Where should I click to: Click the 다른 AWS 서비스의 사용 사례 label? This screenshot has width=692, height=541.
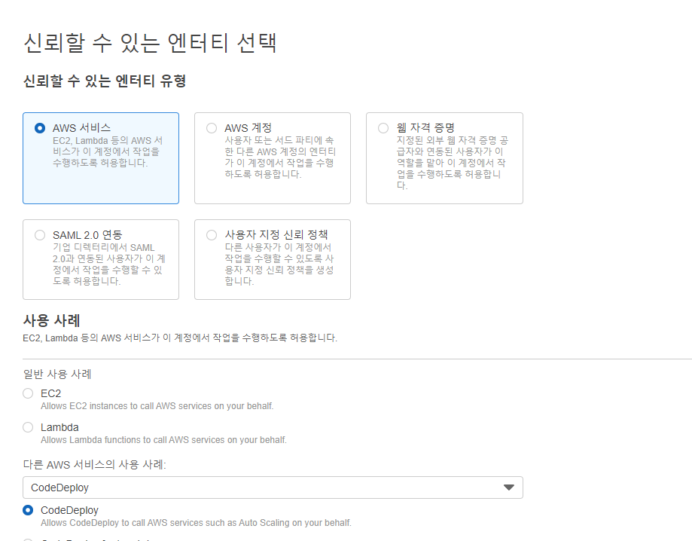(94, 465)
